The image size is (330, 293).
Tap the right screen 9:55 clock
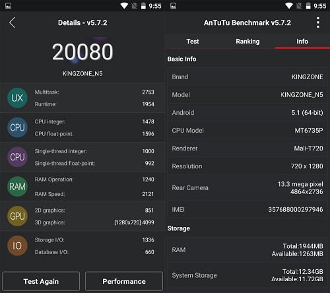320,6
